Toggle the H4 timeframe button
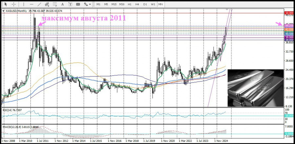Screen dimensions: 295x144 137,4
